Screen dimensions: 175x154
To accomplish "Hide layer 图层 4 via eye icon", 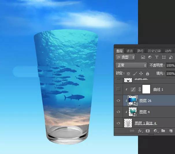I will (118, 112).
